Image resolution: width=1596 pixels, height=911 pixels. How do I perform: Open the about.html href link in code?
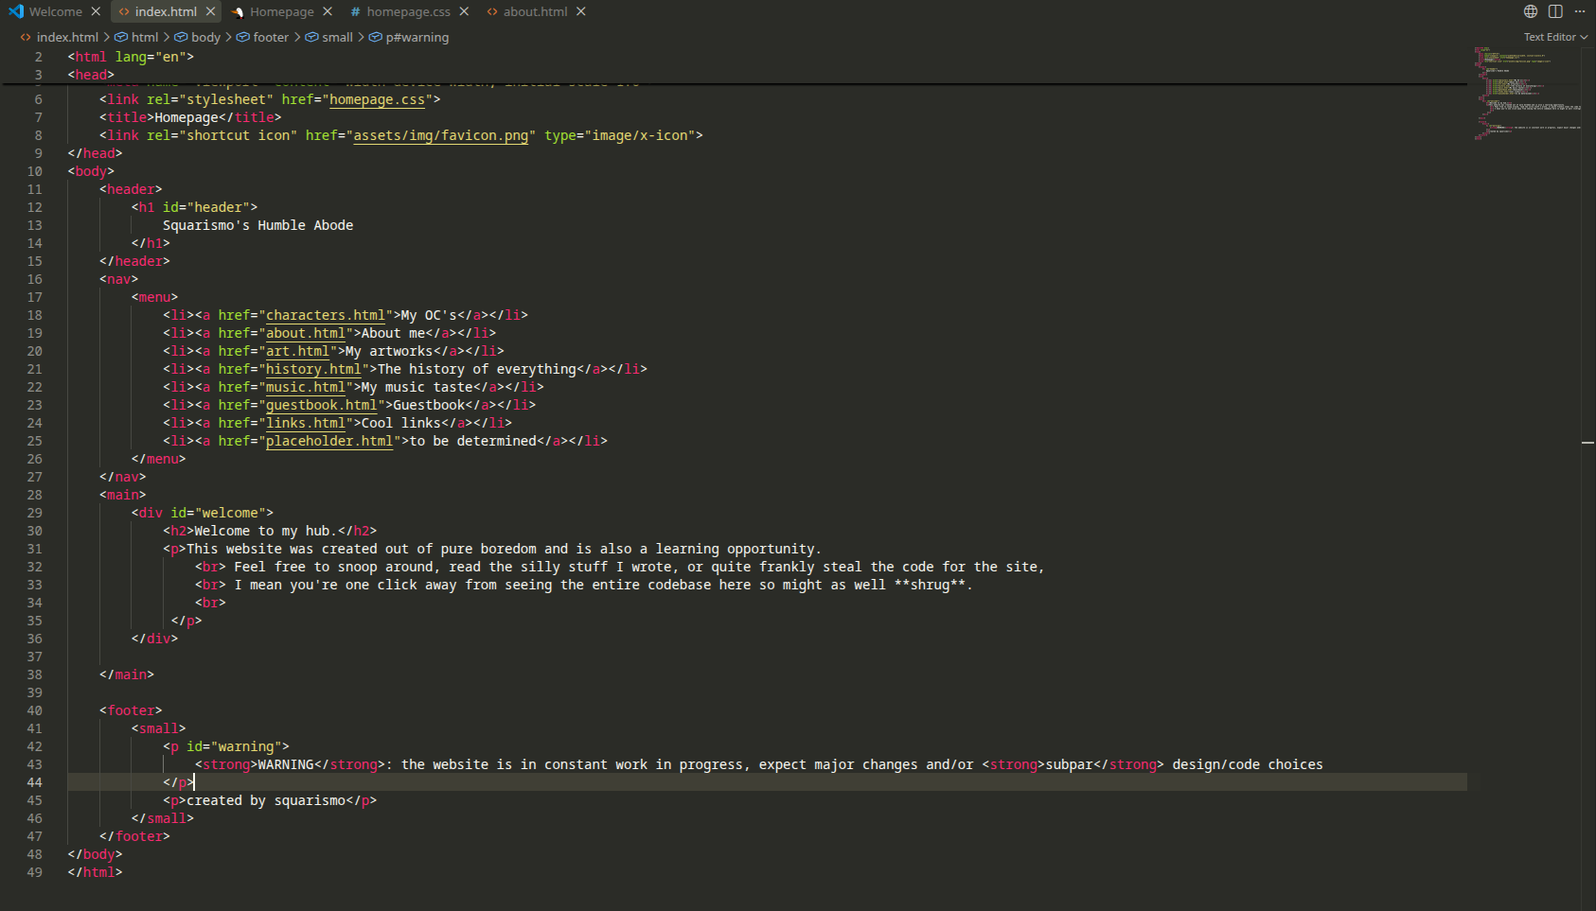(306, 333)
